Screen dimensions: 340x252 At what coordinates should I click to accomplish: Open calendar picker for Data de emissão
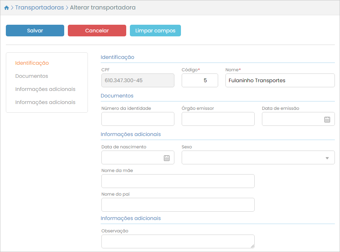pyautogui.click(x=327, y=119)
